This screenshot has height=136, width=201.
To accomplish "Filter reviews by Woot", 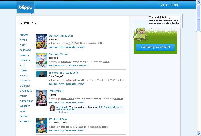I will point(23,111).
